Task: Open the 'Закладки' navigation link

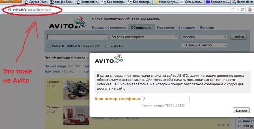Action: click(x=187, y=28)
